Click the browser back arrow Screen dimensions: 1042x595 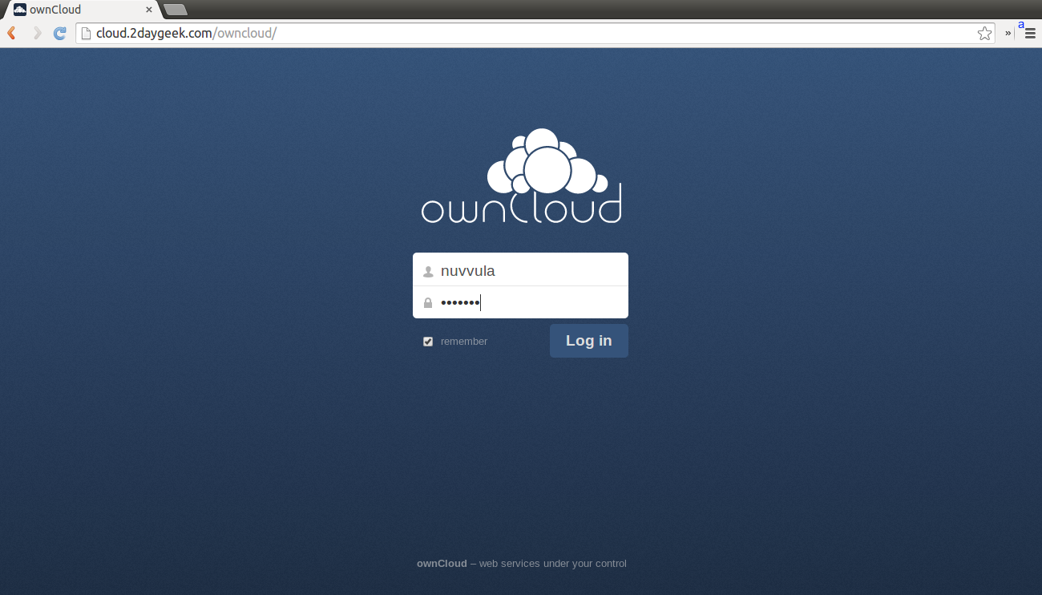point(12,33)
